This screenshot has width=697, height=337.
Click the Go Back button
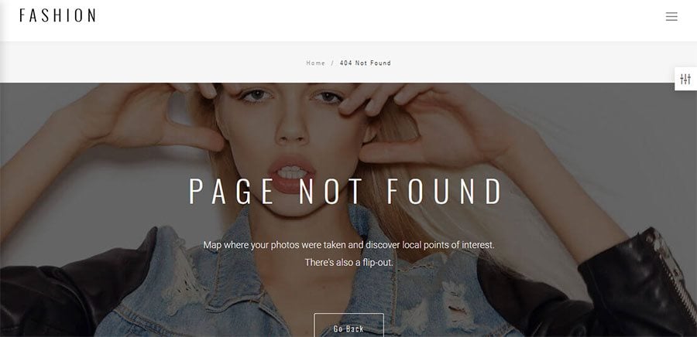[348, 325]
